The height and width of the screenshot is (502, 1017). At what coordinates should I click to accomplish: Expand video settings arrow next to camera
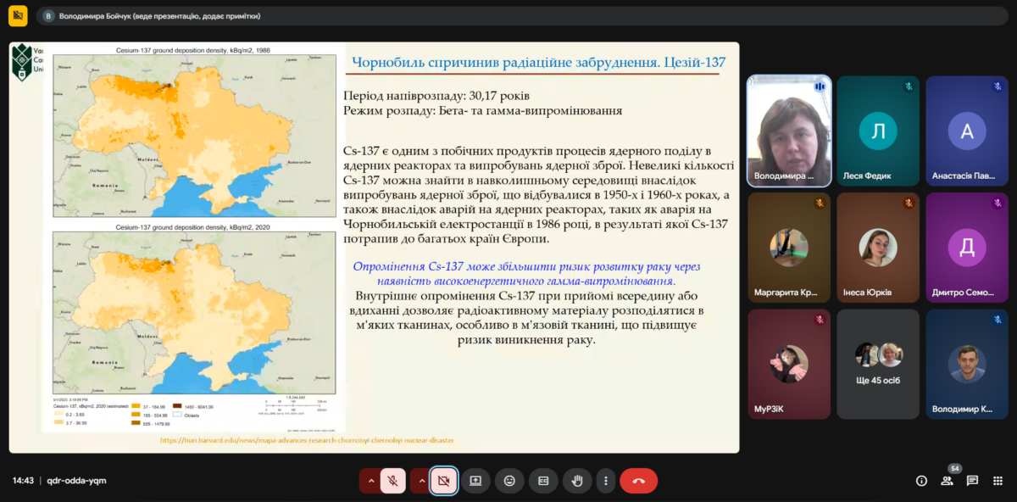click(420, 481)
